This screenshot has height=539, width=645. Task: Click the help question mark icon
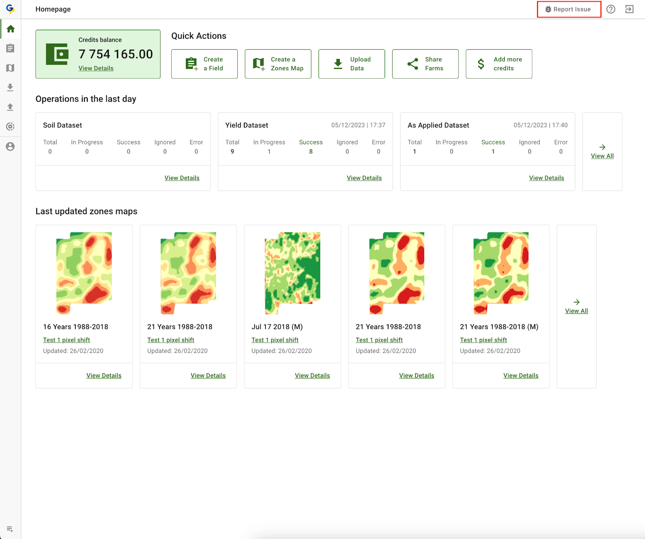[611, 9]
